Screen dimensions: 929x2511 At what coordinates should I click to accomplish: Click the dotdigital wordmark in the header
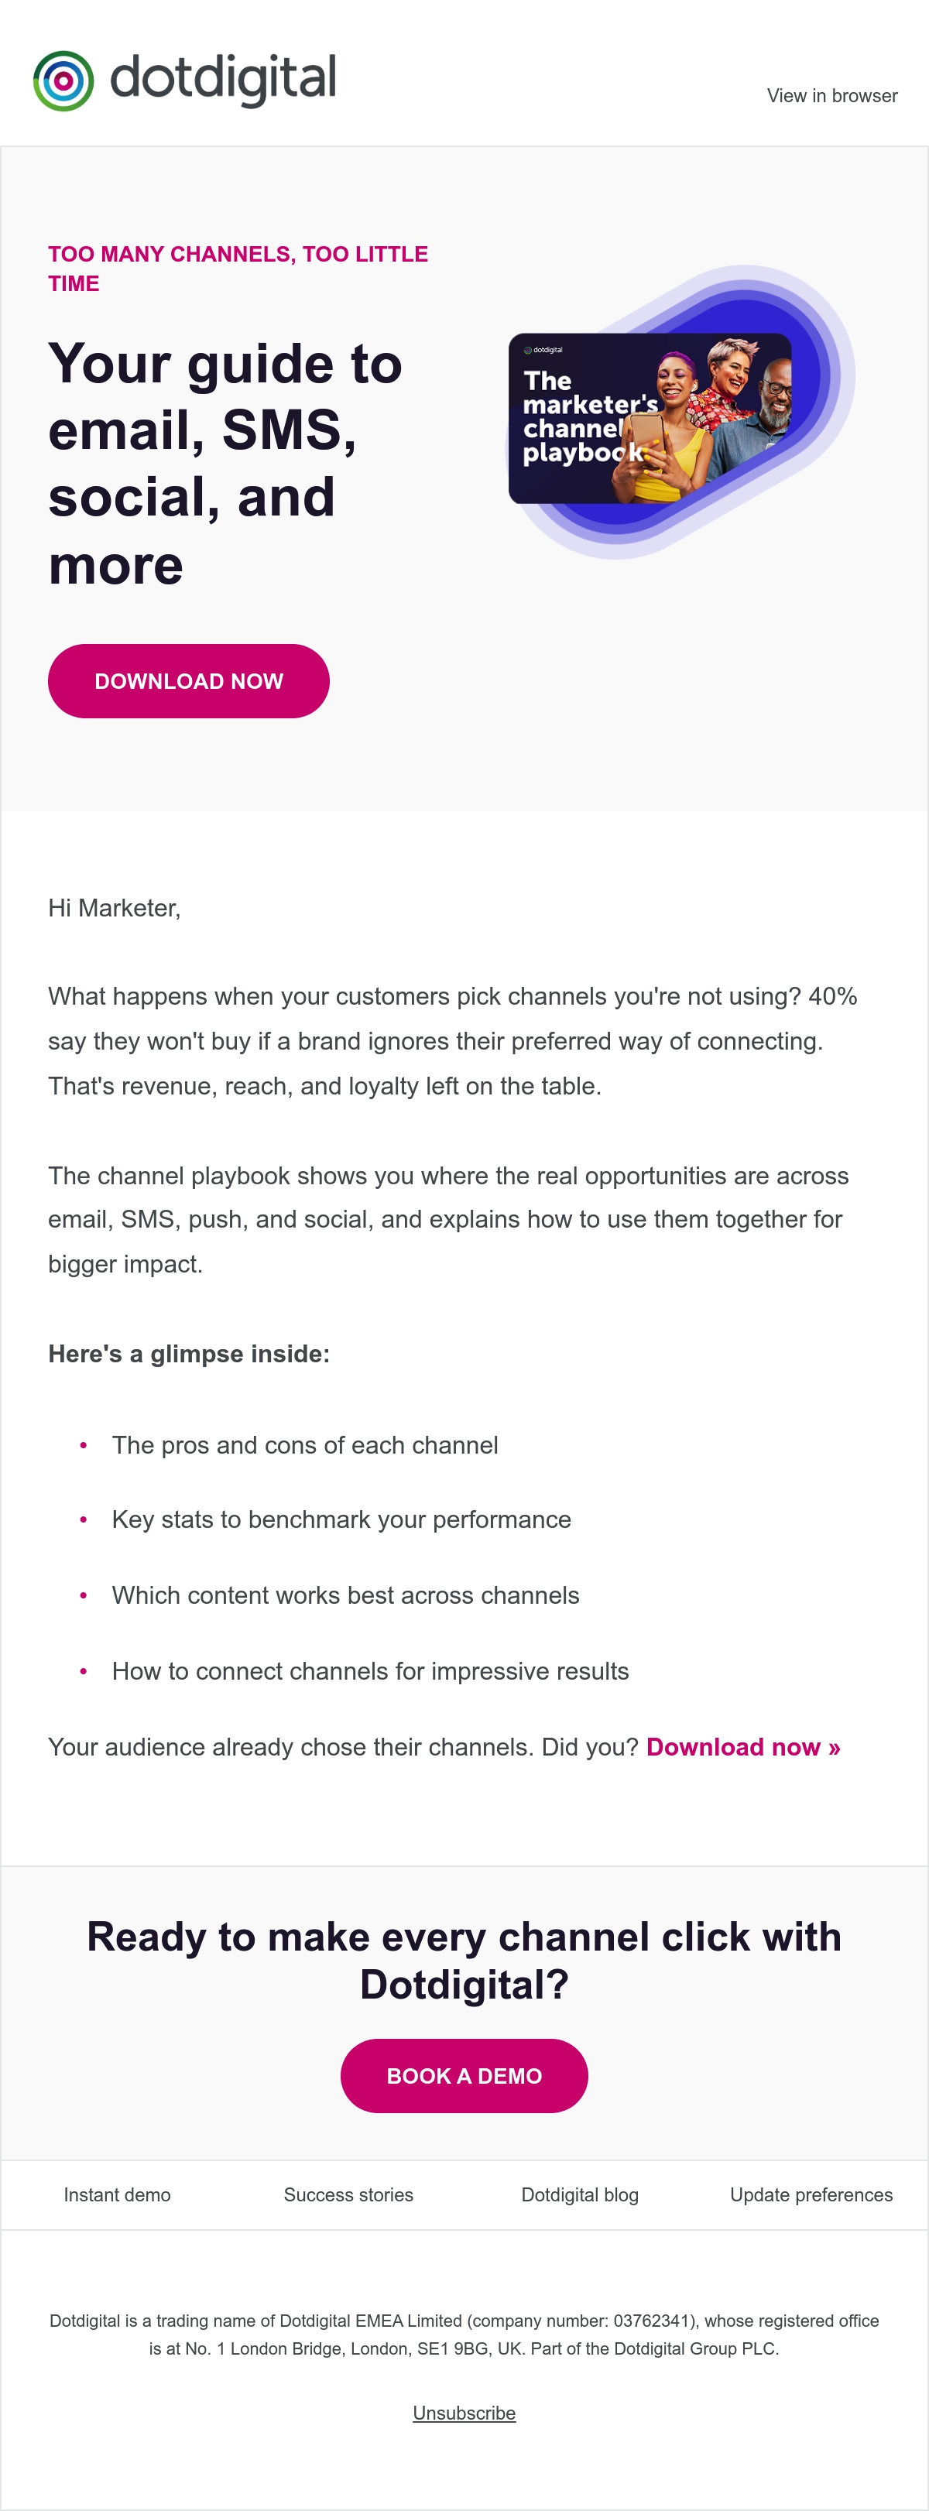223,79
